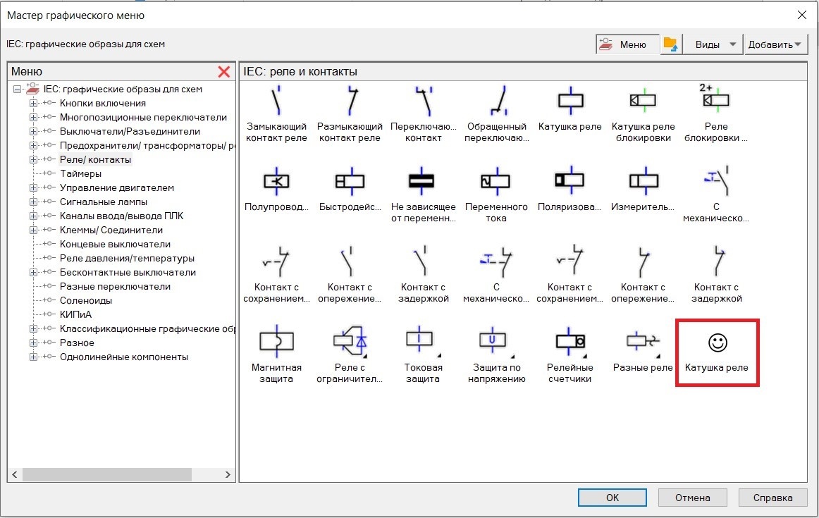This screenshot has height=518, width=819.
Task: Choose the Полупровод... relay symbol
Action: coord(276,181)
